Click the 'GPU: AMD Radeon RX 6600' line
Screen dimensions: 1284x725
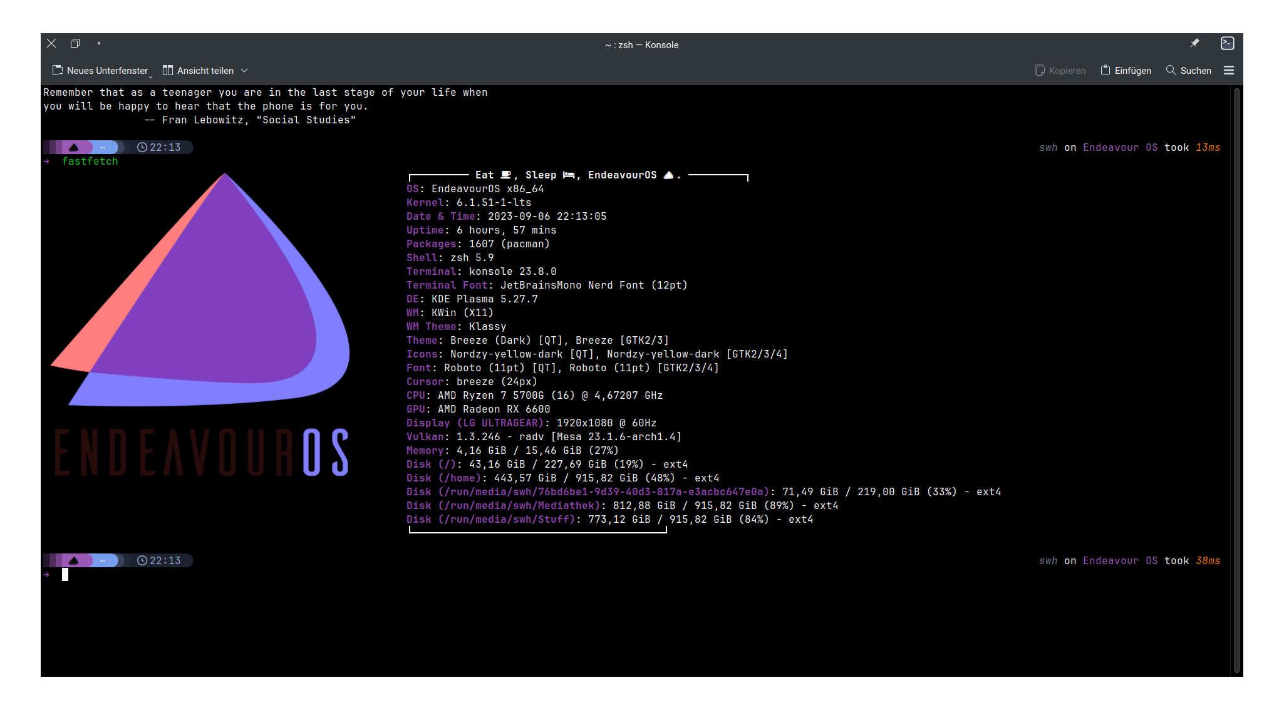pyautogui.click(x=478, y=409)
